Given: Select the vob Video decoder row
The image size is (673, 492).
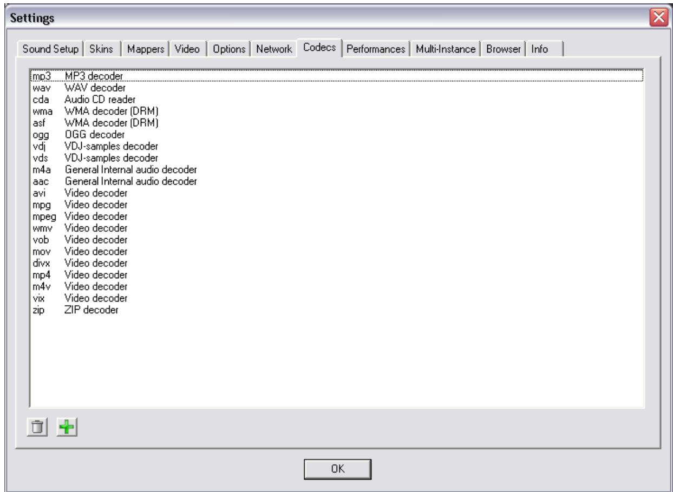Looking at the screenshot, I should tap(337, 240).
